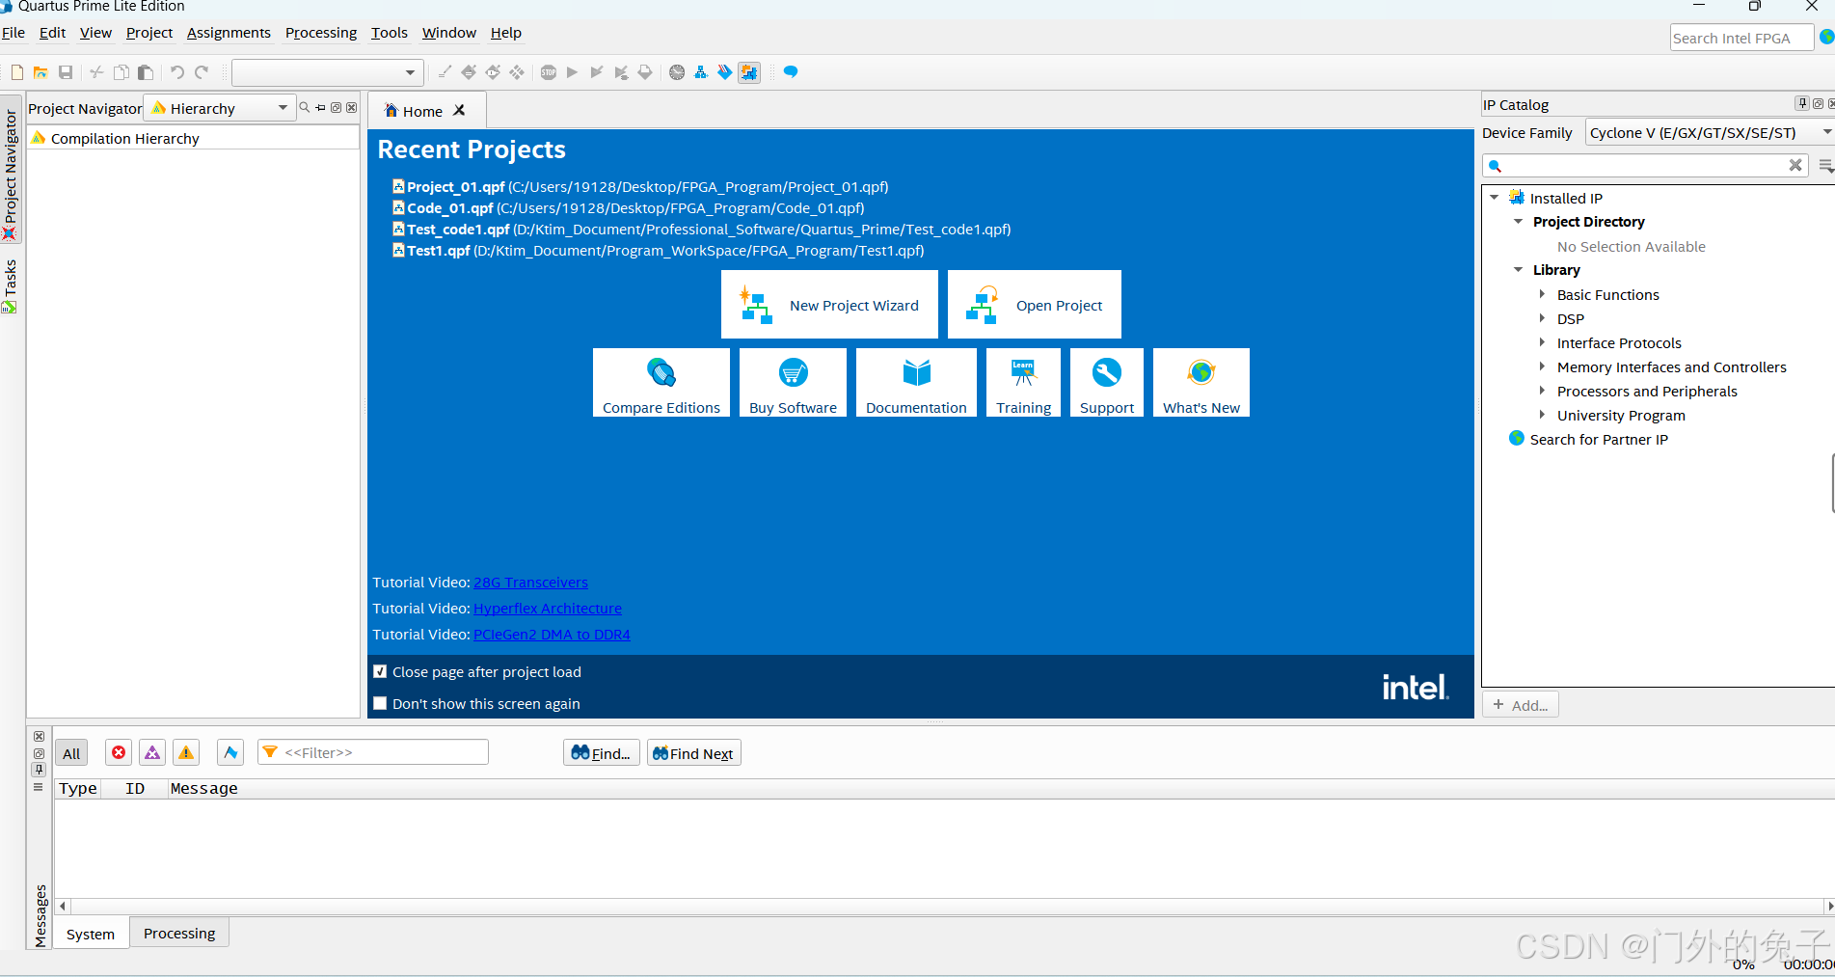Click the Find Next button
The width and height of the screenshot is (1835, 977).
(x=694, y=753)
